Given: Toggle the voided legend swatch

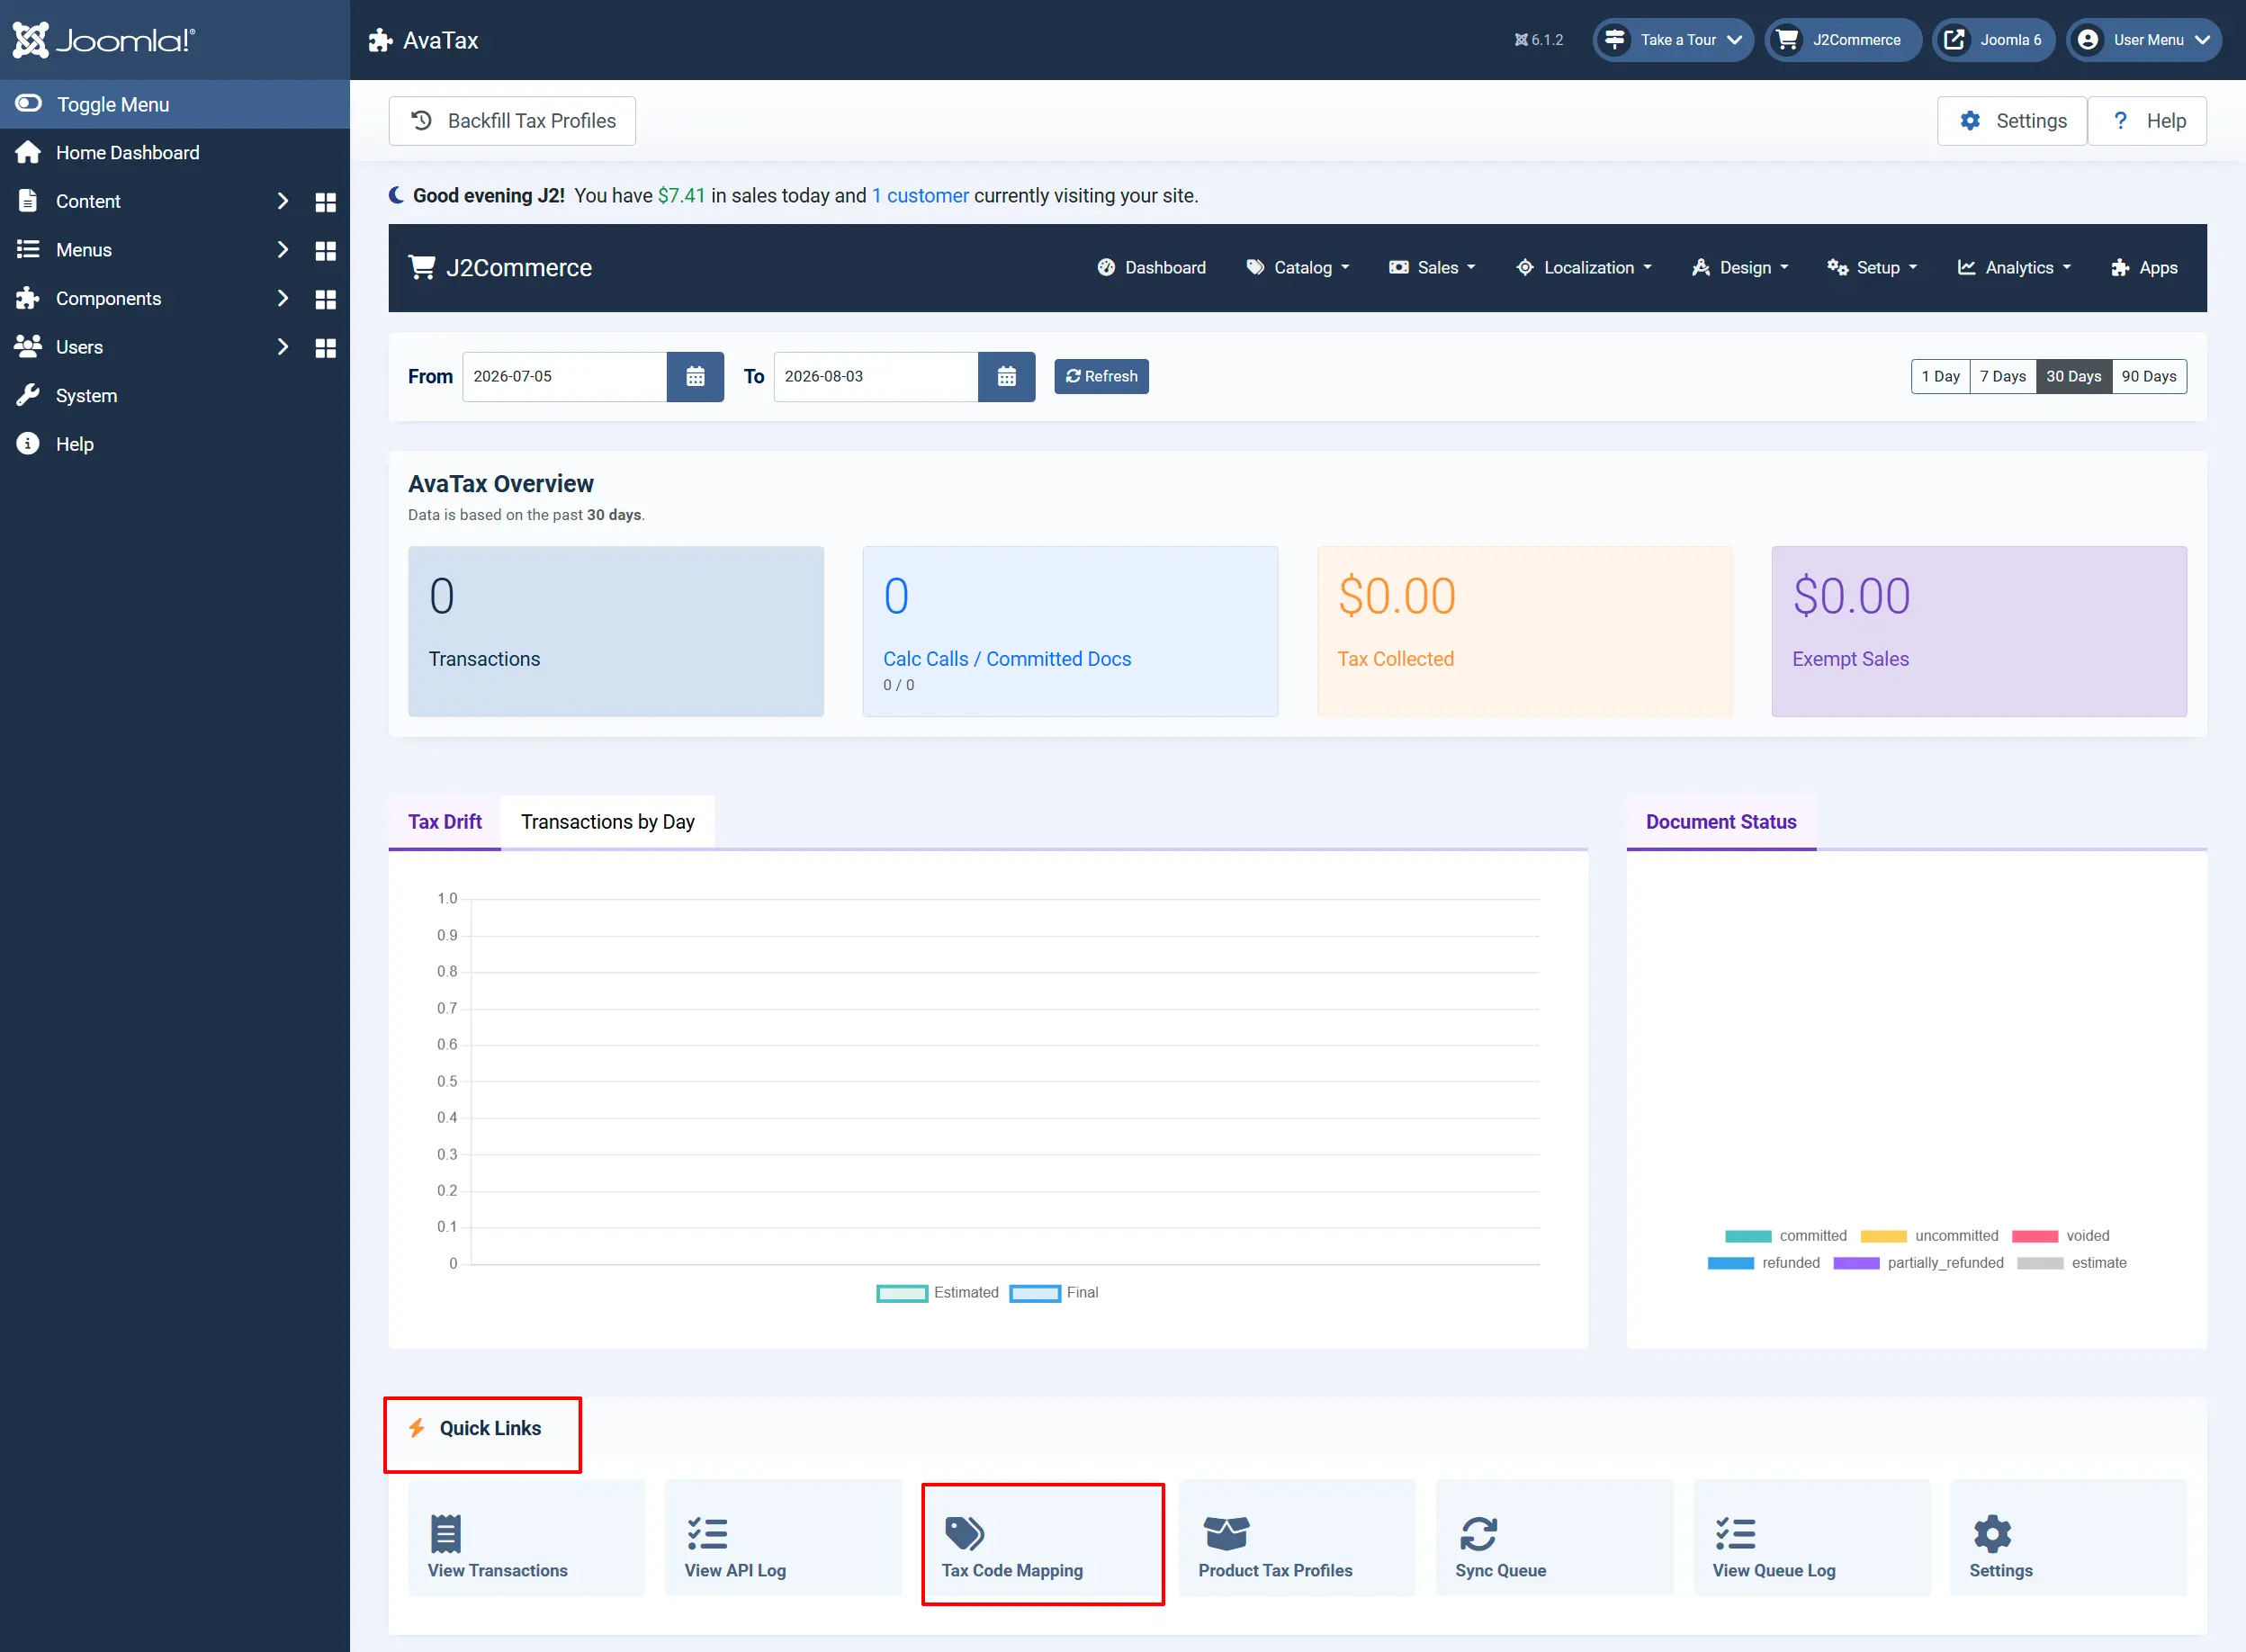Looking at the screenshot, I should [x=2035, y=1237].
